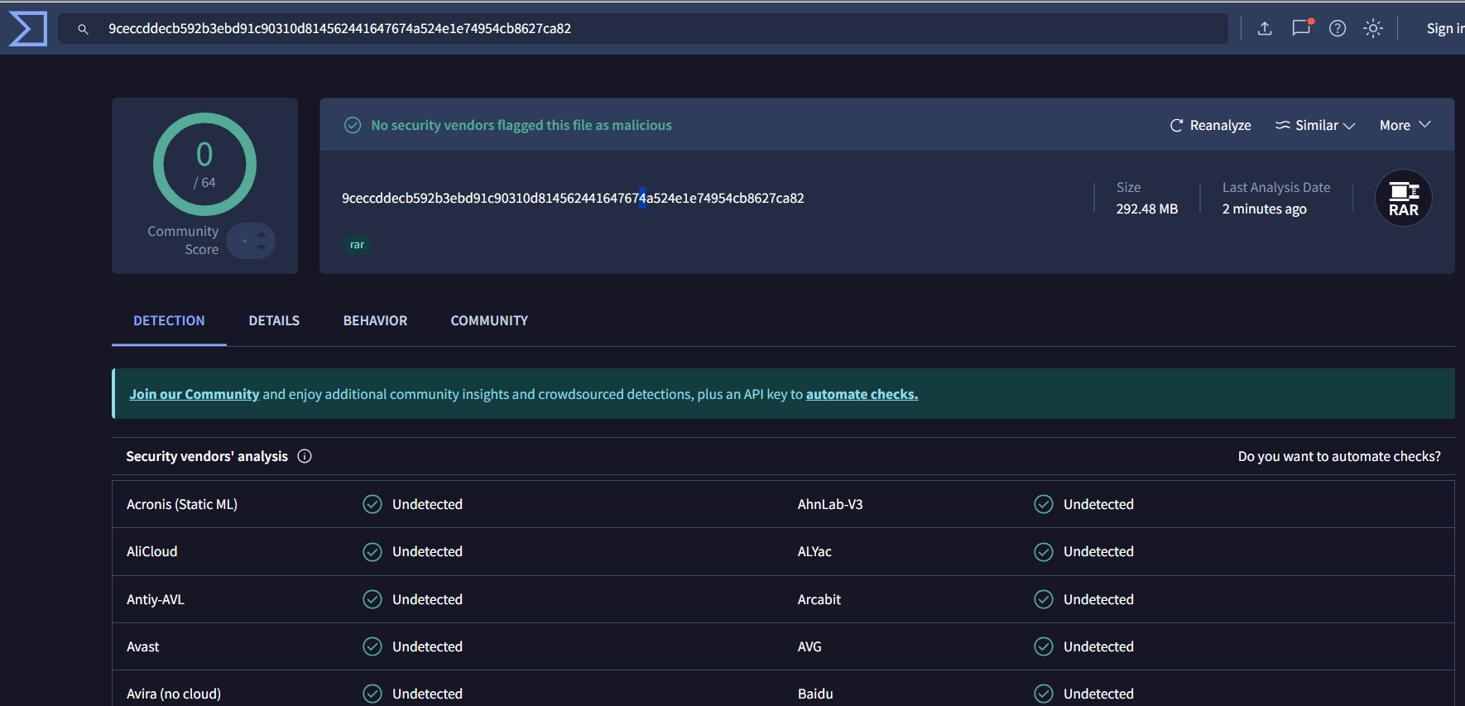Click the ALYac undetected check icon
This screenshot has height=706, width=1465.
point(1044,551)
